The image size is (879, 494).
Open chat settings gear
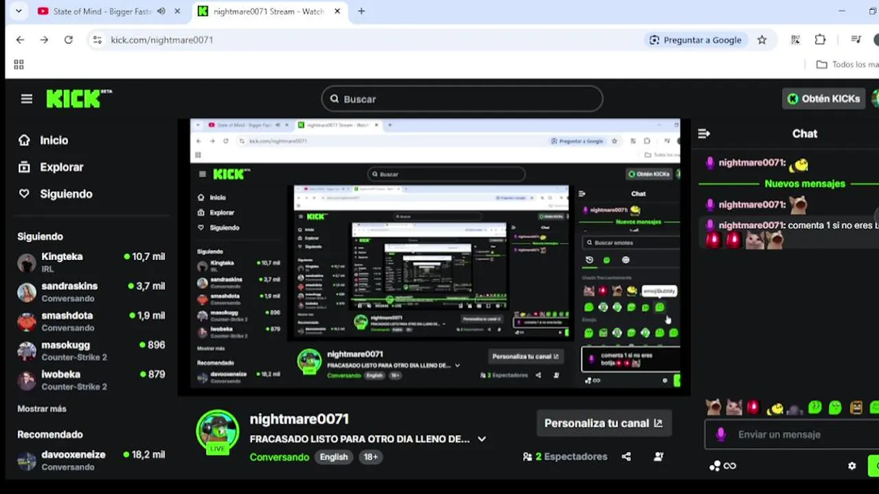(852, 466)
